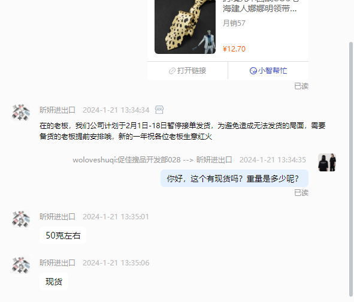This screenshot has width=354, height=302.
Task: Click 昕妍进出口 avatar beside the 50克左右 message
Action: click(x=21, y=219)
